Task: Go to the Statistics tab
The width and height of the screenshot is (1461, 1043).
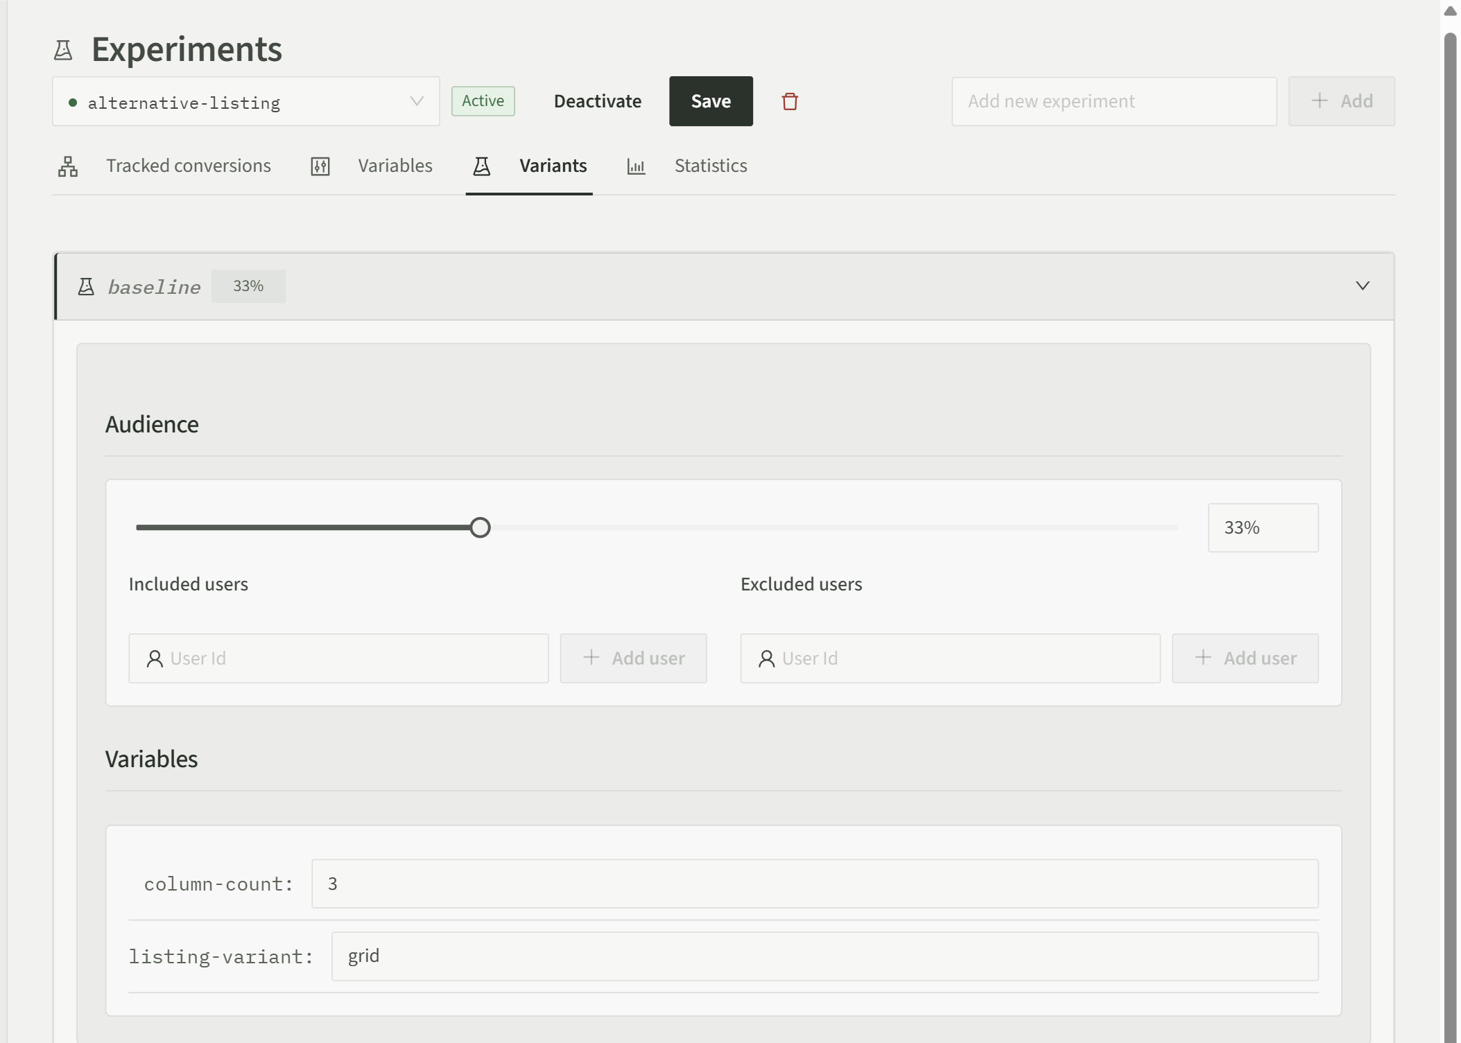Action: click(x=687, y=166)
